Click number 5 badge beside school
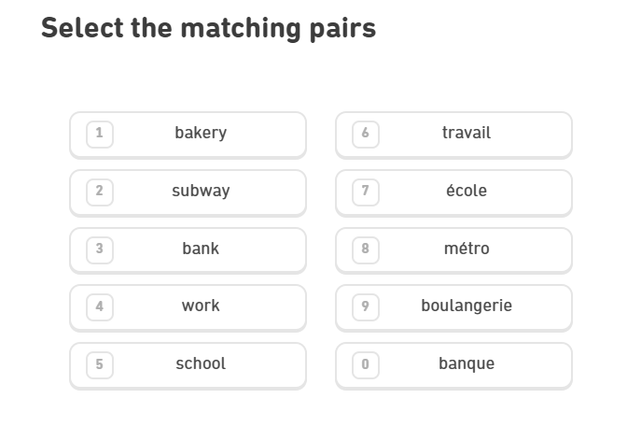This screenshot has height=427, width=641. (x=100, y=364)
